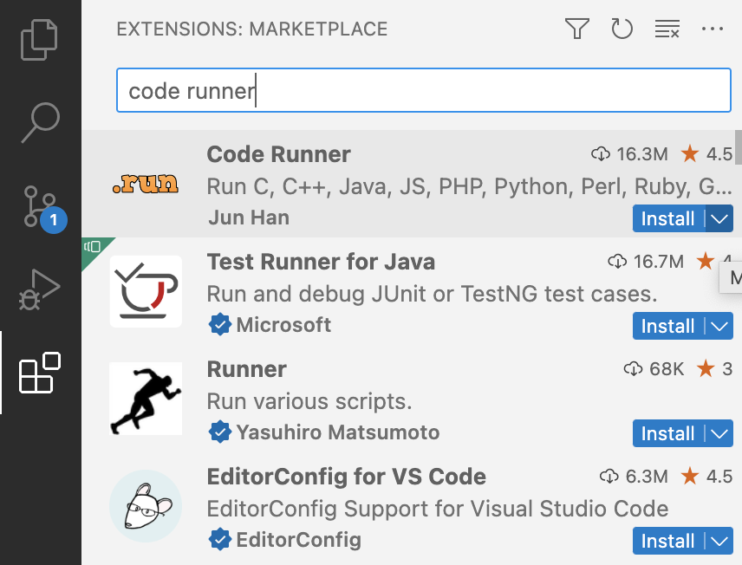Image resolution: width=742 pixels, height=565 pixels.
Task: Click the filter extensions funnel icon
Action: point(577,29)
